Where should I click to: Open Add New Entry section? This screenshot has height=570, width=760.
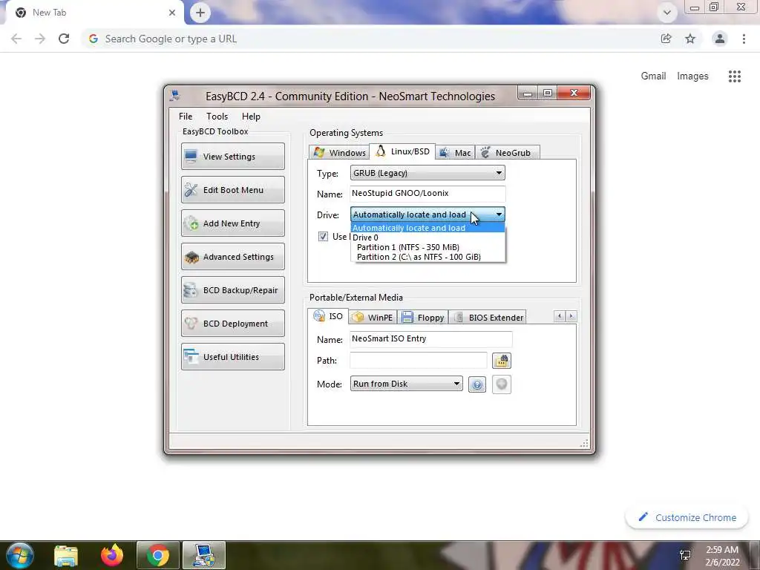pos(232,223)
